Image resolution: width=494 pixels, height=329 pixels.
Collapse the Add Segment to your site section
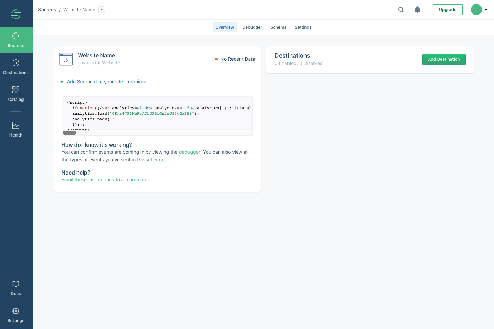point(103,82)
